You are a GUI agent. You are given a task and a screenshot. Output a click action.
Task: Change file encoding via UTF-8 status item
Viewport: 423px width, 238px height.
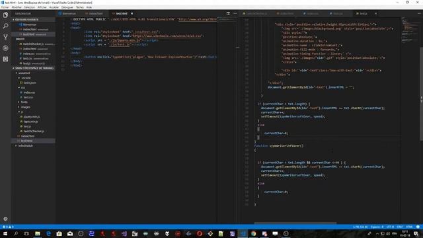pos(390,227)
